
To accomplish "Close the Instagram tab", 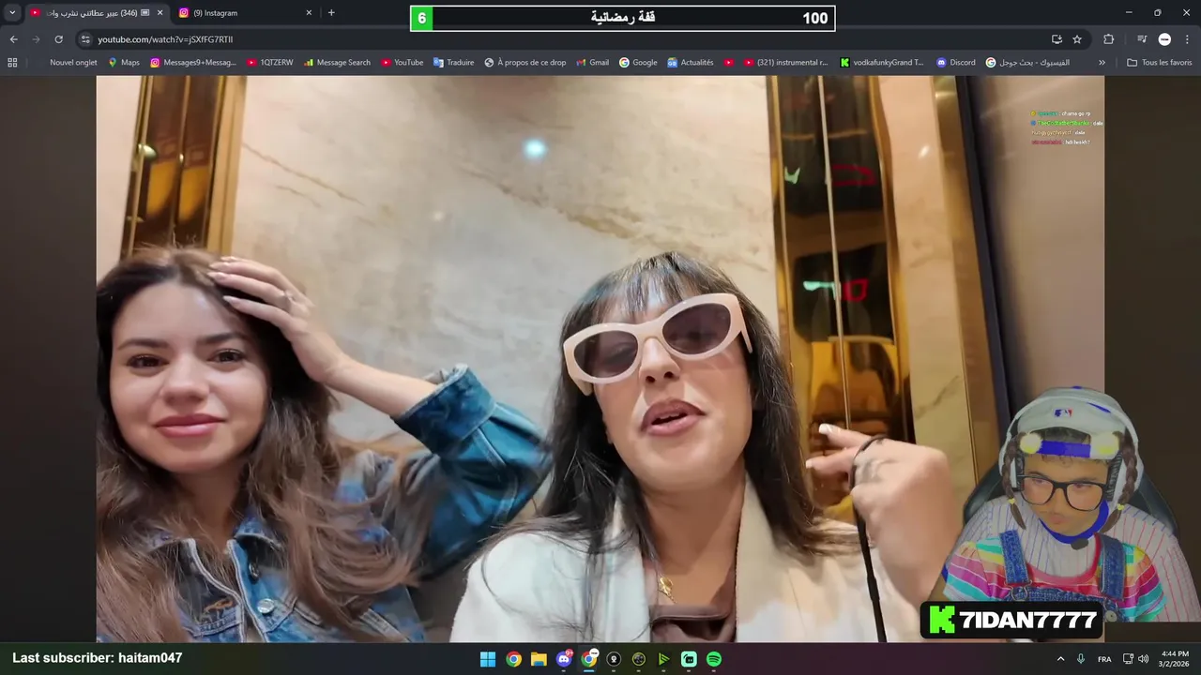I will [309, 13].
